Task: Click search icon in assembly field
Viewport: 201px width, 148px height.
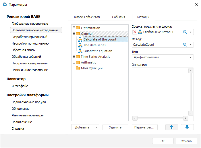Action: (x=185, y=32)
